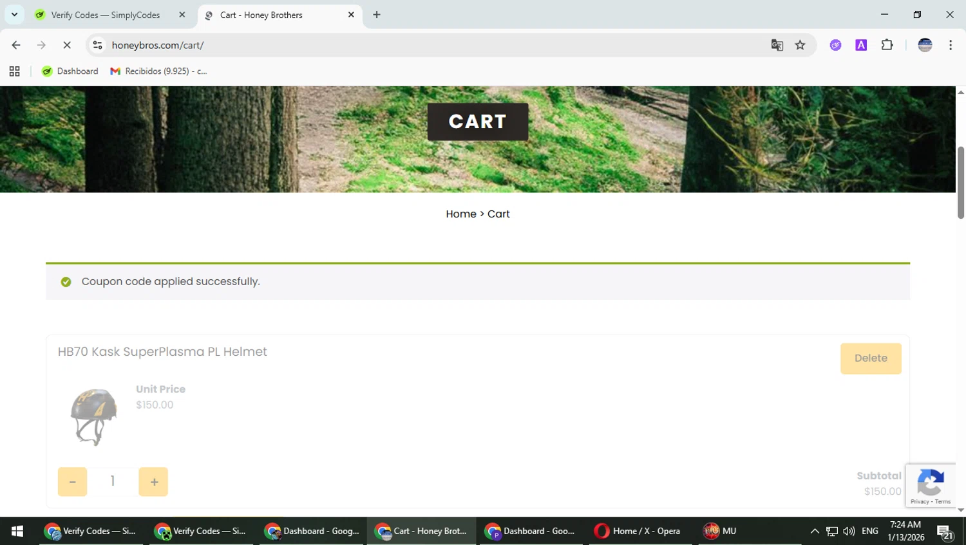Open the purple A extension icon
The image size is (966, 545).
tap(861, 45)
